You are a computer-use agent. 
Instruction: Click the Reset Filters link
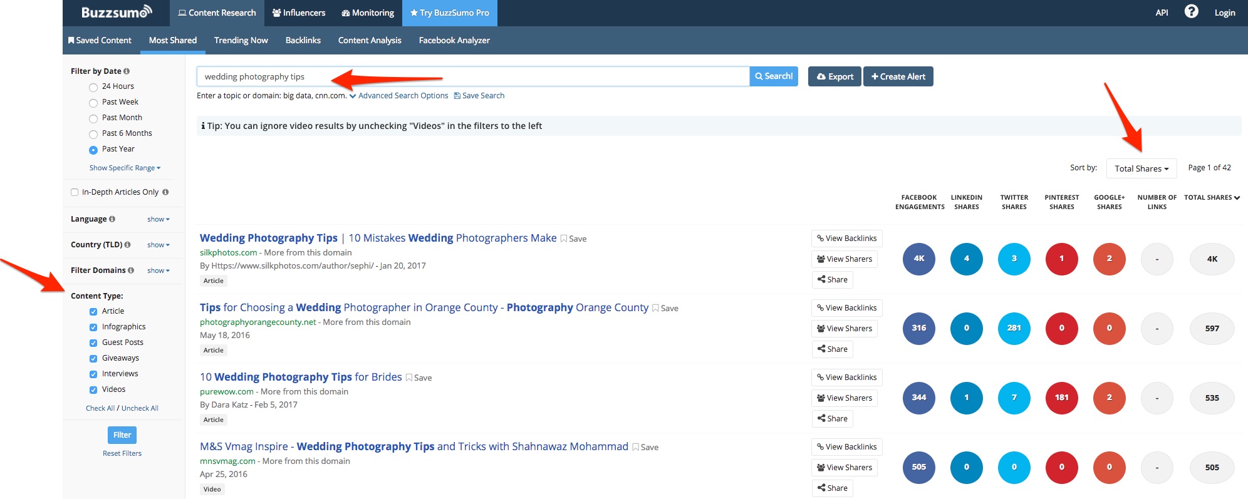[x=122, y=453]
